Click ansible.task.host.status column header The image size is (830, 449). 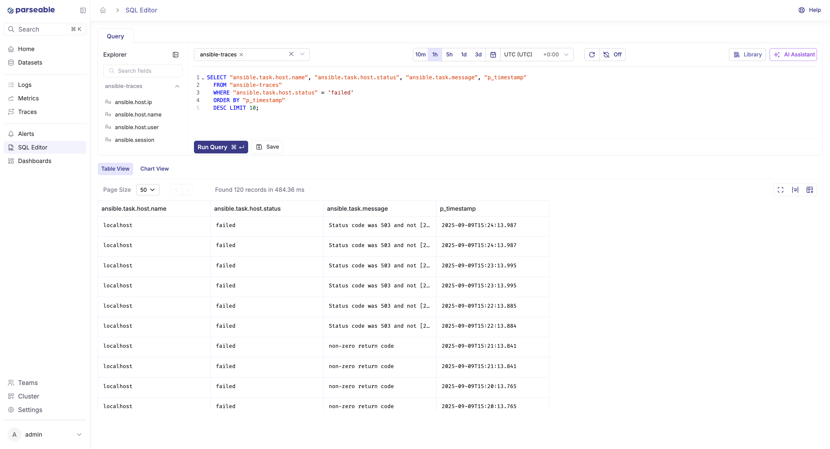click(x=267, y=209)
